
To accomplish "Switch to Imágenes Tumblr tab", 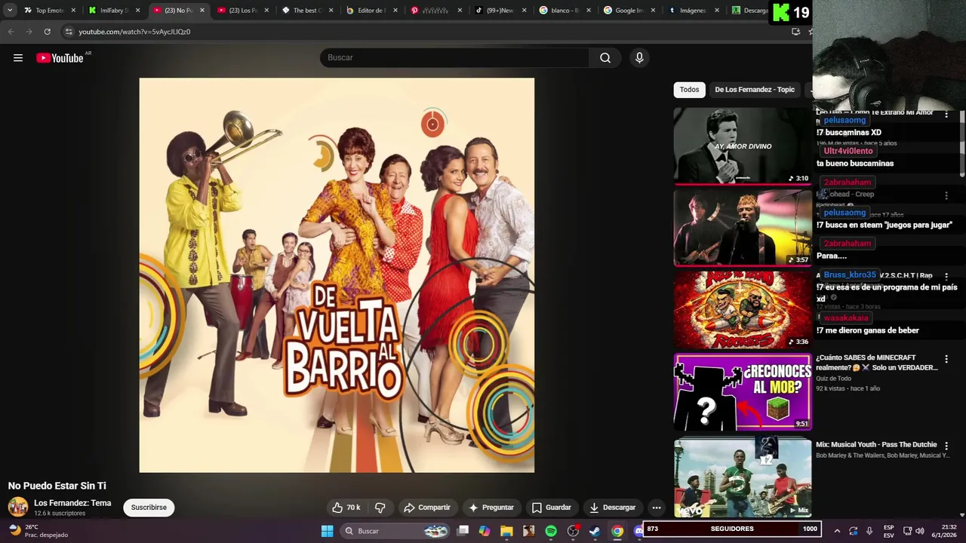I will coord(692,11).
